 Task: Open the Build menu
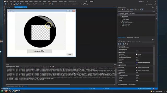pyautogui.click(x=27, y=1)
